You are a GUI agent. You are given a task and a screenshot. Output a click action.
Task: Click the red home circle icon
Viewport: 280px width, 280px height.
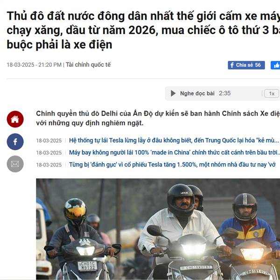coord(15,119)
